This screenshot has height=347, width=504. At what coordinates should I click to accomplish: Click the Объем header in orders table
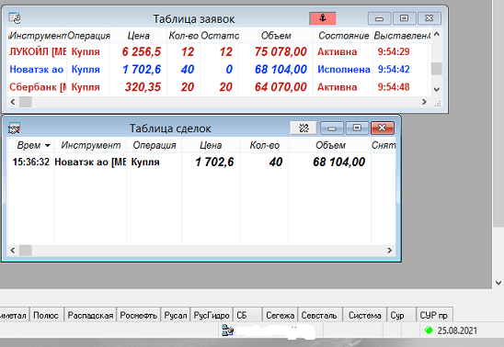276,36
